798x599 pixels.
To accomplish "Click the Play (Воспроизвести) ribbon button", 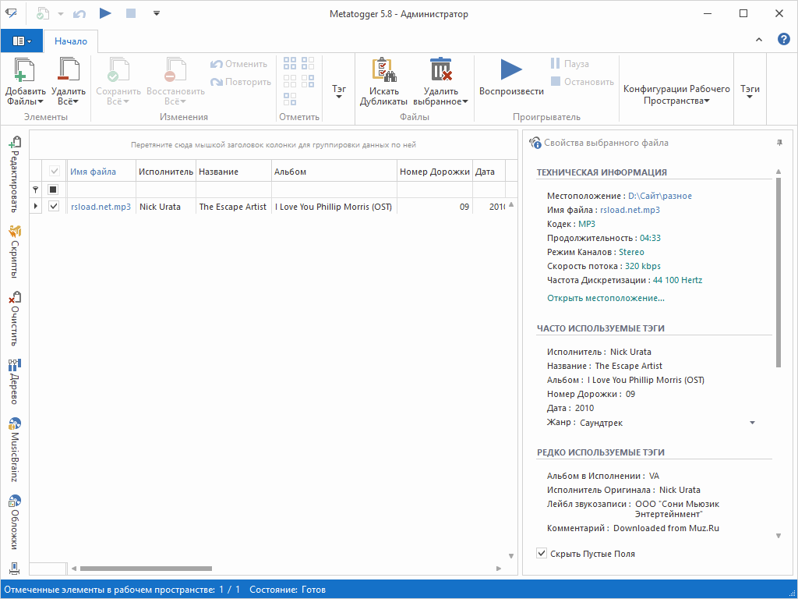I will pyautogui.click(x=511, y=78).
